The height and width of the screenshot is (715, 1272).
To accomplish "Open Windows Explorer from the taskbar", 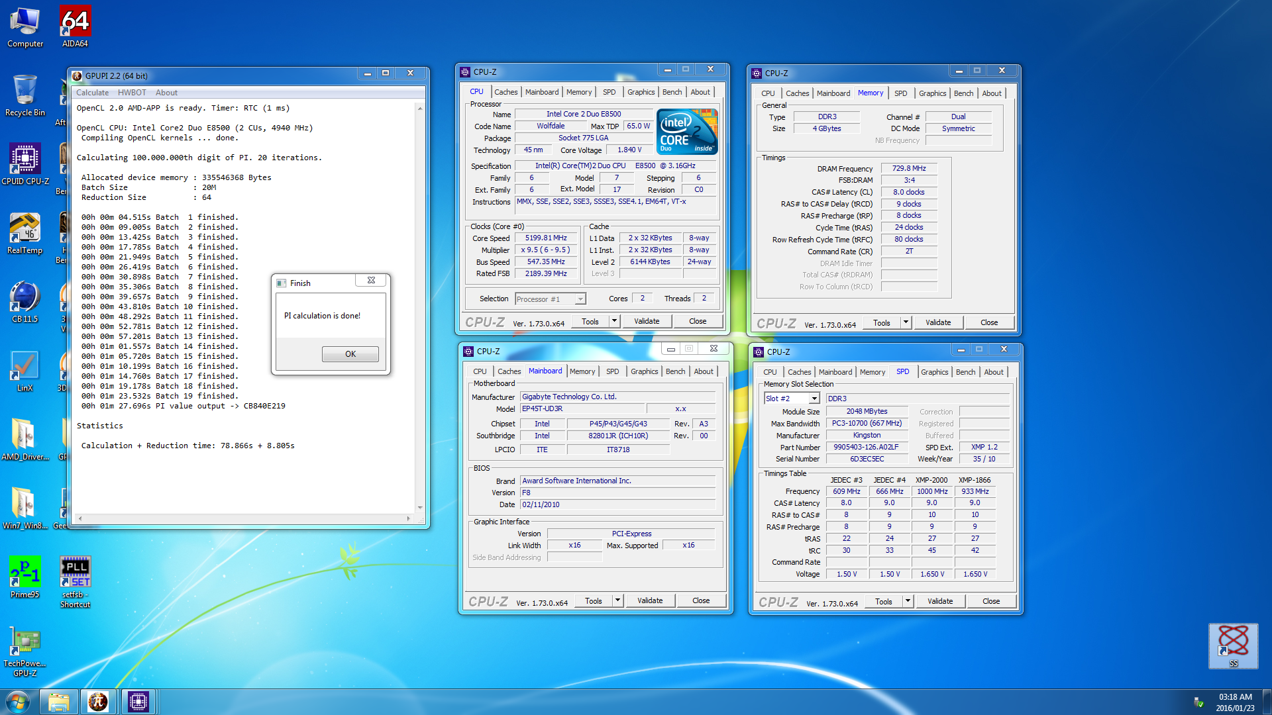I will tap(59, 702).
